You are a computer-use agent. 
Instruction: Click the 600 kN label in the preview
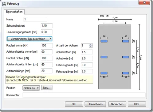point(104,16)
